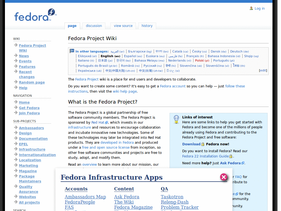
Task: Open the Internationalization sub-project
Action: [x=37, y=155]
